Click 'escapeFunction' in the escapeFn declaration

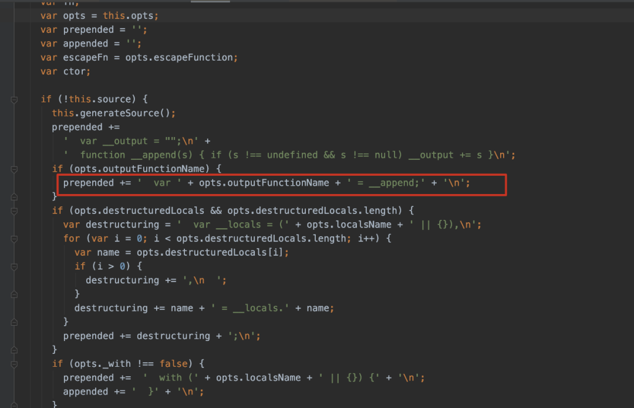[x=198, y=58]
